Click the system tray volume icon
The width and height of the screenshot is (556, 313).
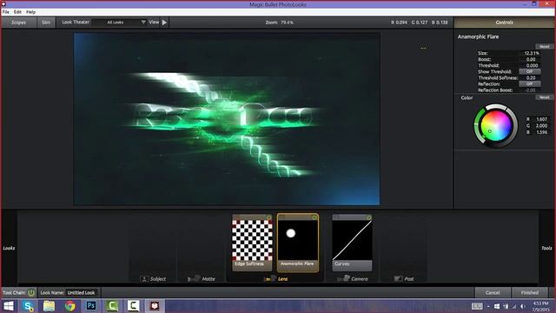[x=522, y=306]
